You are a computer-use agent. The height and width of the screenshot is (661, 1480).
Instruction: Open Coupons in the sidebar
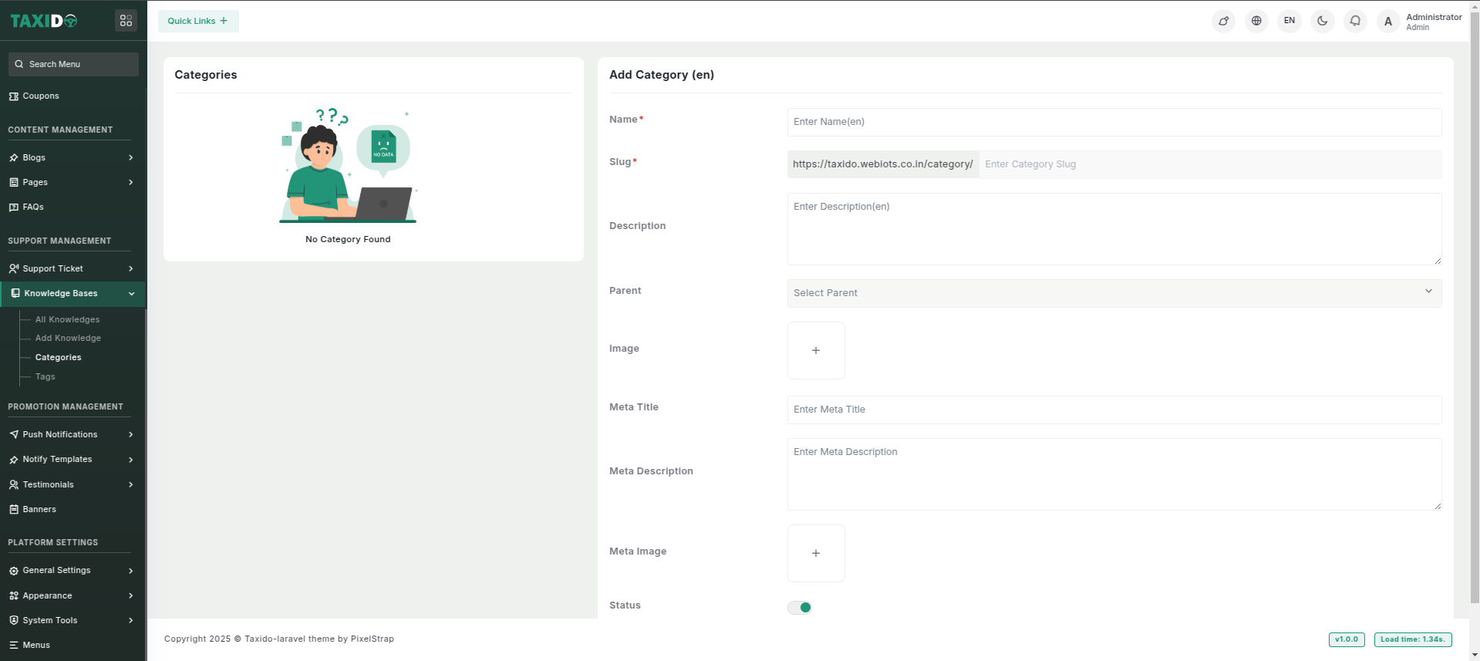pyautogui.click(x=41, y=96)
